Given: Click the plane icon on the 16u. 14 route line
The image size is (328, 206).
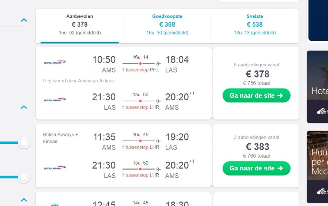Looking at the screenshot, I should 158,64.
